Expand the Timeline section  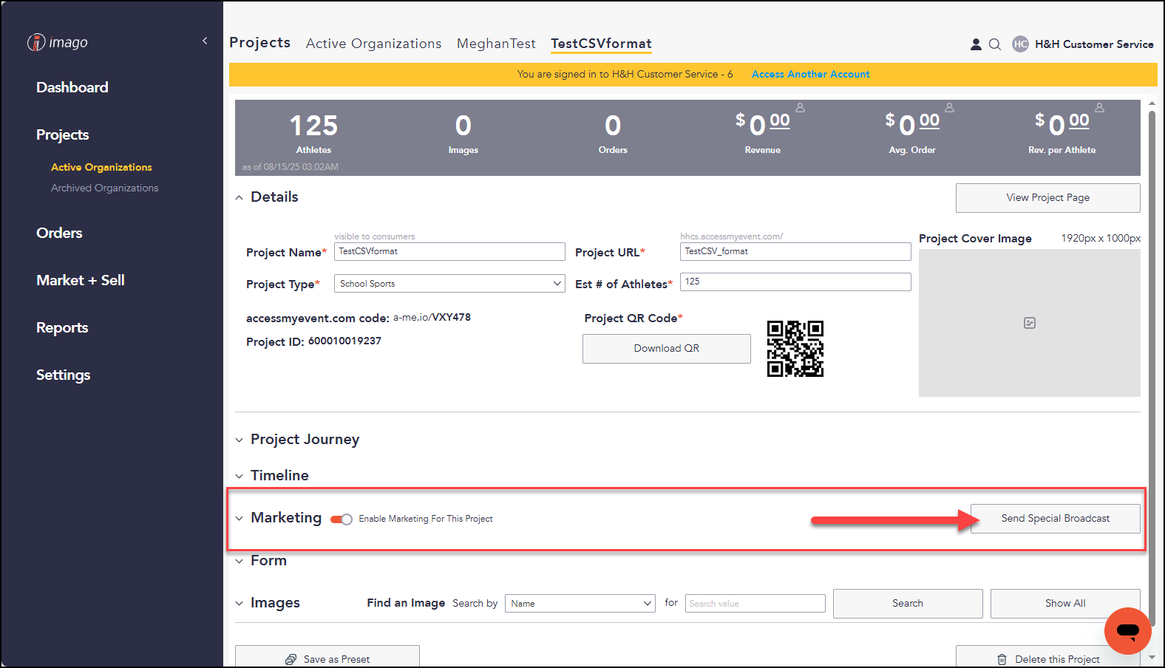(x=239, y=476)
